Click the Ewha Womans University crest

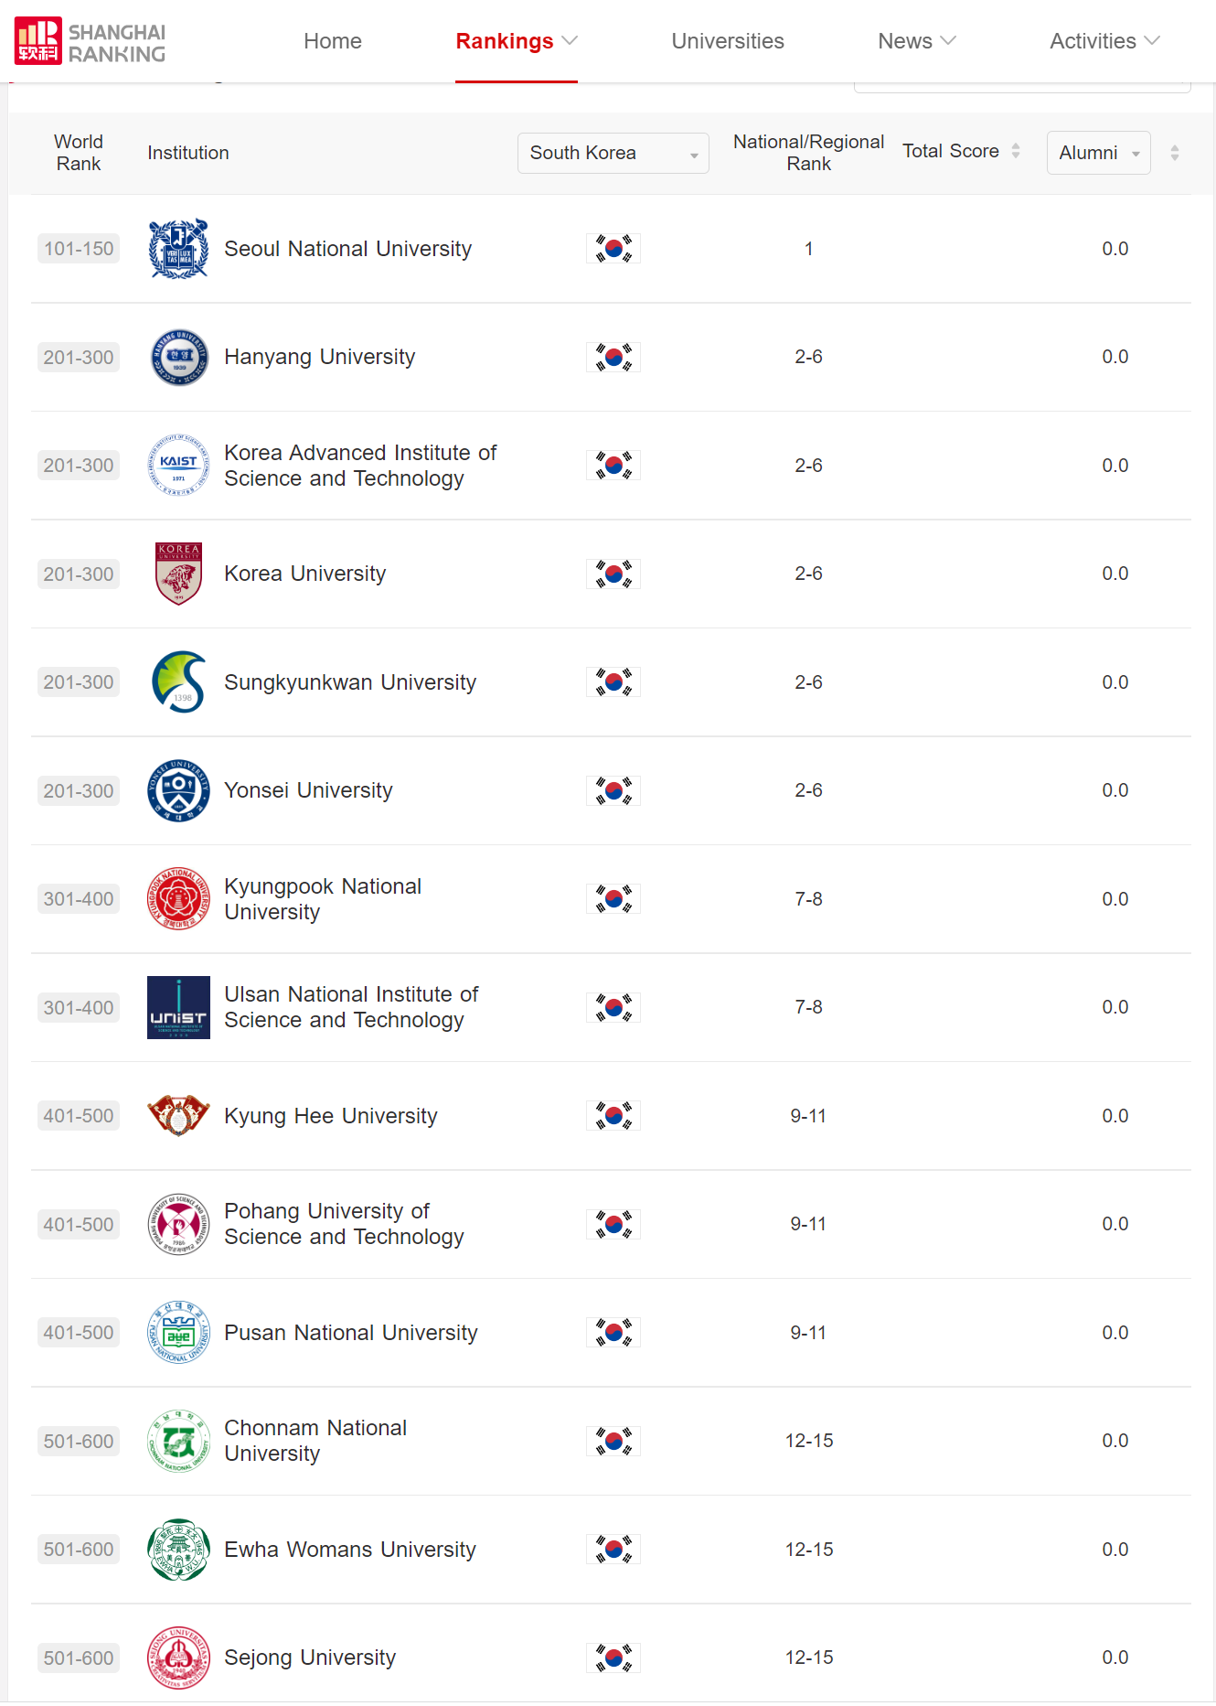(178, 1550)
